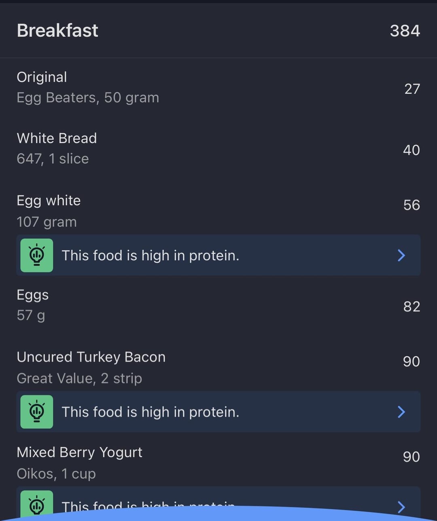Expand the Turkey Bacon protein insight chevron

pyautogui.click(x=401, y=411)
